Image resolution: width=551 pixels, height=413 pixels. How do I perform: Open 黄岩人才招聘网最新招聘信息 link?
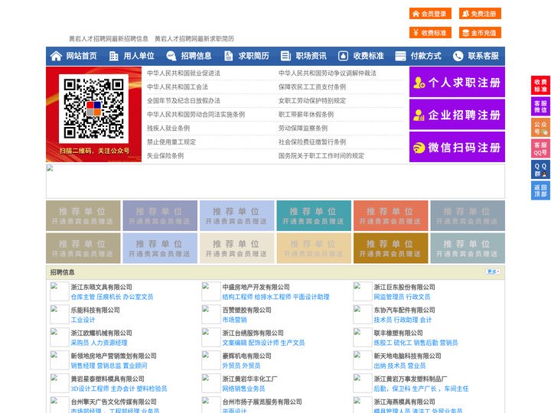[109, 39]
